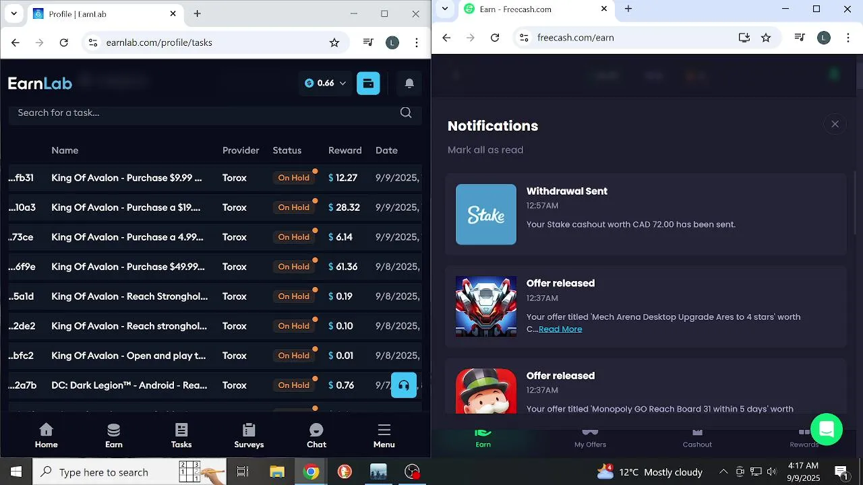Click the Status column header

point(287,150)
